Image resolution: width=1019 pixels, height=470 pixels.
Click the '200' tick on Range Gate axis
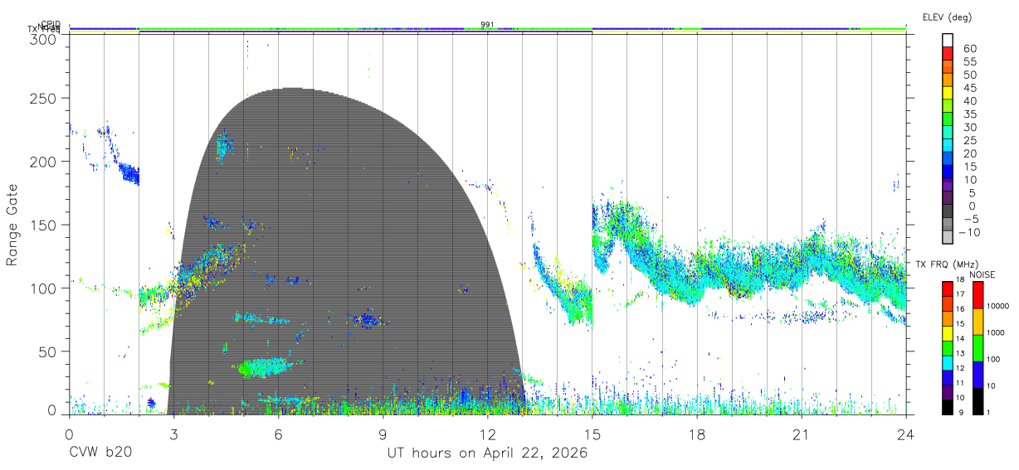click(43, 162)
